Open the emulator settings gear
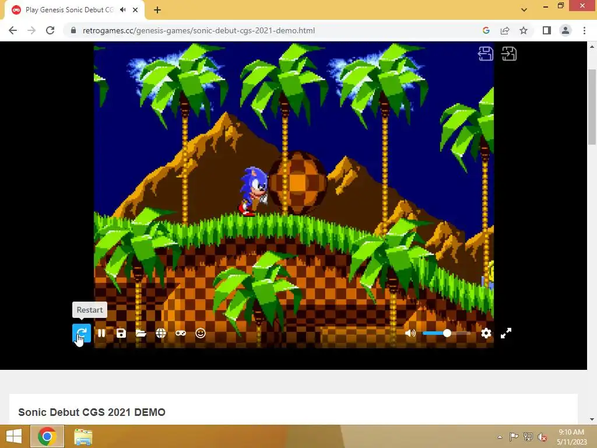The height and width of the screenshot is (448, 597). coord(486,333)
